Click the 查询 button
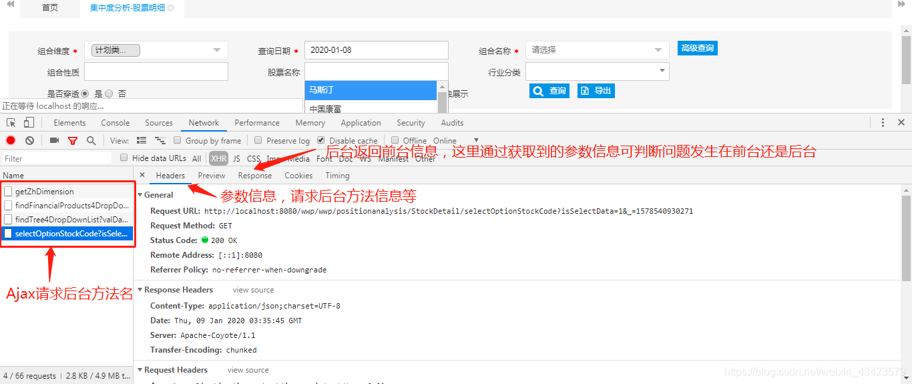 (x=549, y=91)
